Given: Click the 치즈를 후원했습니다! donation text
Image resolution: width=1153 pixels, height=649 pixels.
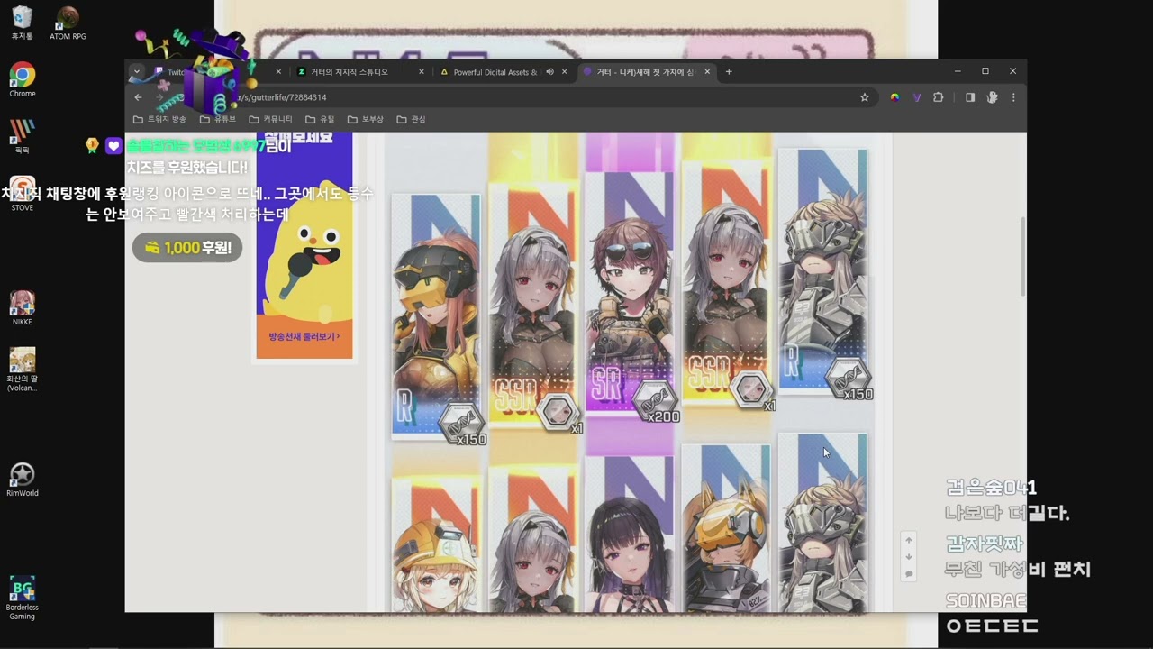Looking at the screenshot, I should [186, 168].
